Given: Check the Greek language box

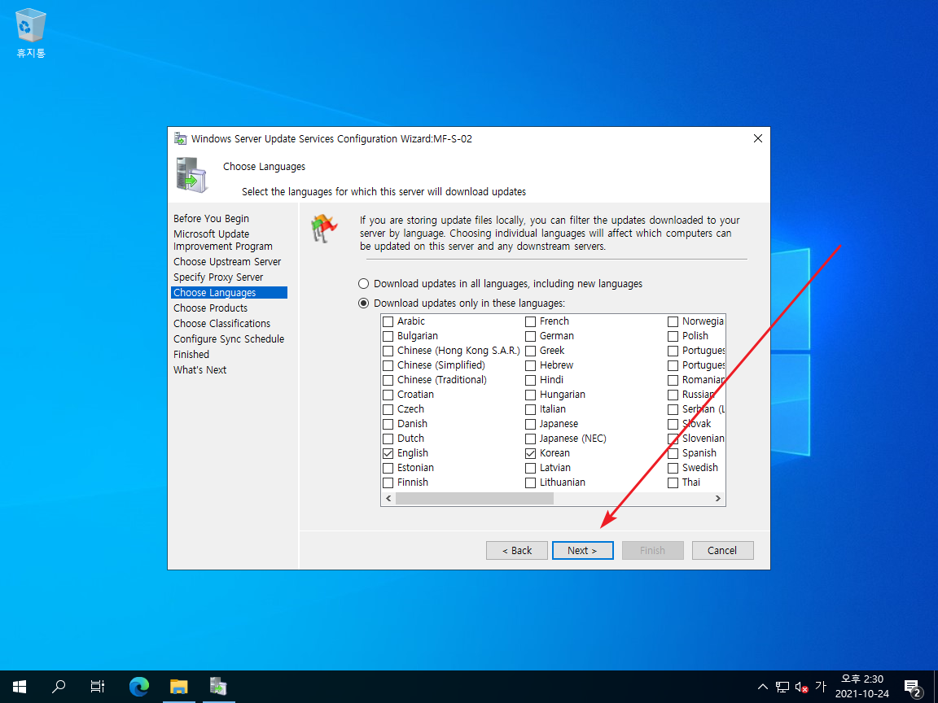Looking at the screenshot, I should 531,351.
